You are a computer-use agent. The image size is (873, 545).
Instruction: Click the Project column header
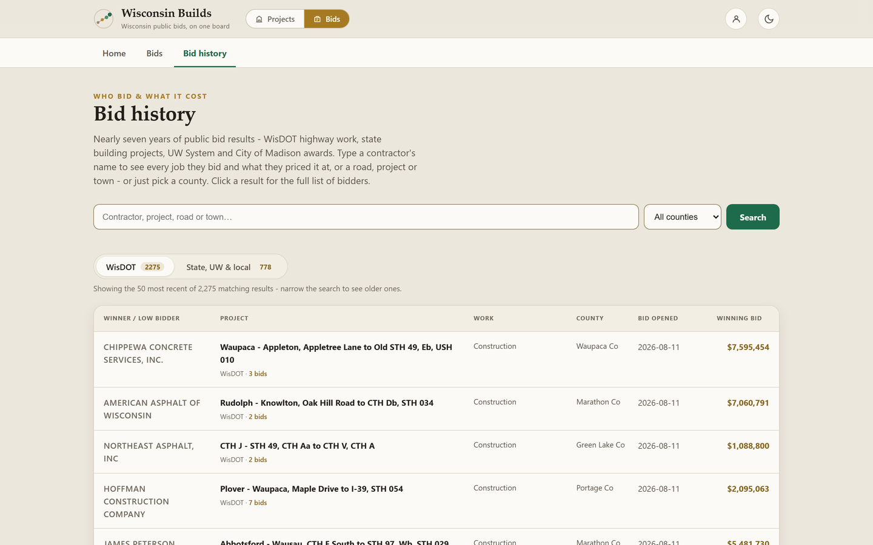pyautogui.click(x=234, y=318)
